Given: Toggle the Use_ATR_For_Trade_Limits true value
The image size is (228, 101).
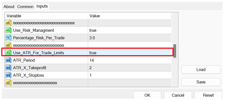Looking at the screenshot, I should [x=93, y=53].
